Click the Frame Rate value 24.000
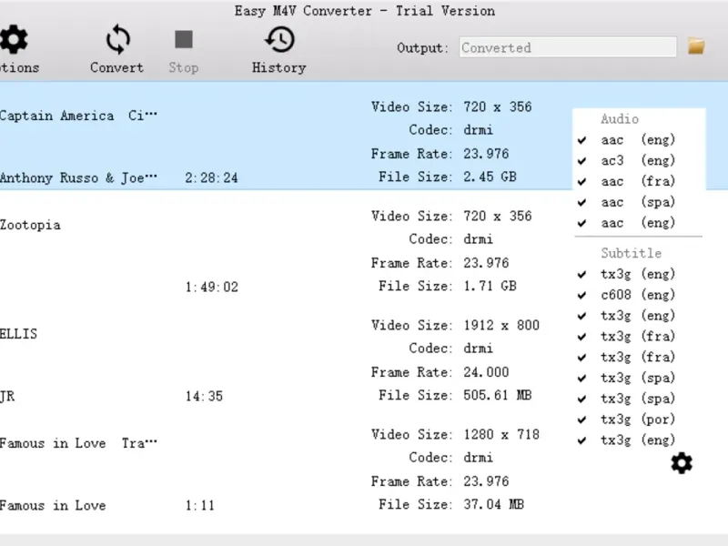Screen dimensions: 728x546 click(x=486, y=372)
